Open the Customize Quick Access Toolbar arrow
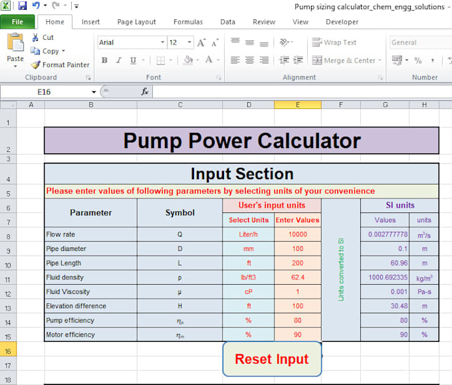 (x=76, y=6)
